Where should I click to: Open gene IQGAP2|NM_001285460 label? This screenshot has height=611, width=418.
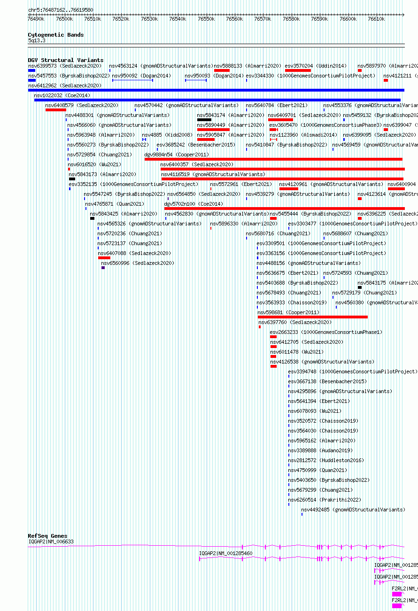click(x=226, y=554)
